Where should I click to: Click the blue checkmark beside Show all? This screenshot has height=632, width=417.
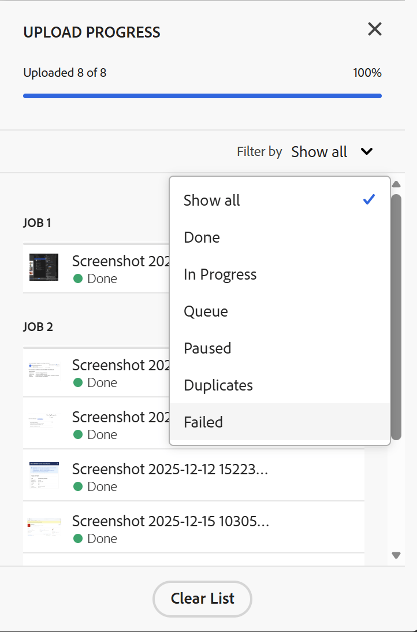(368, 200)
